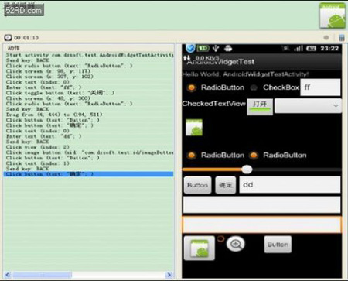Open the spinner dropdown beside toggle

[308, 106]
